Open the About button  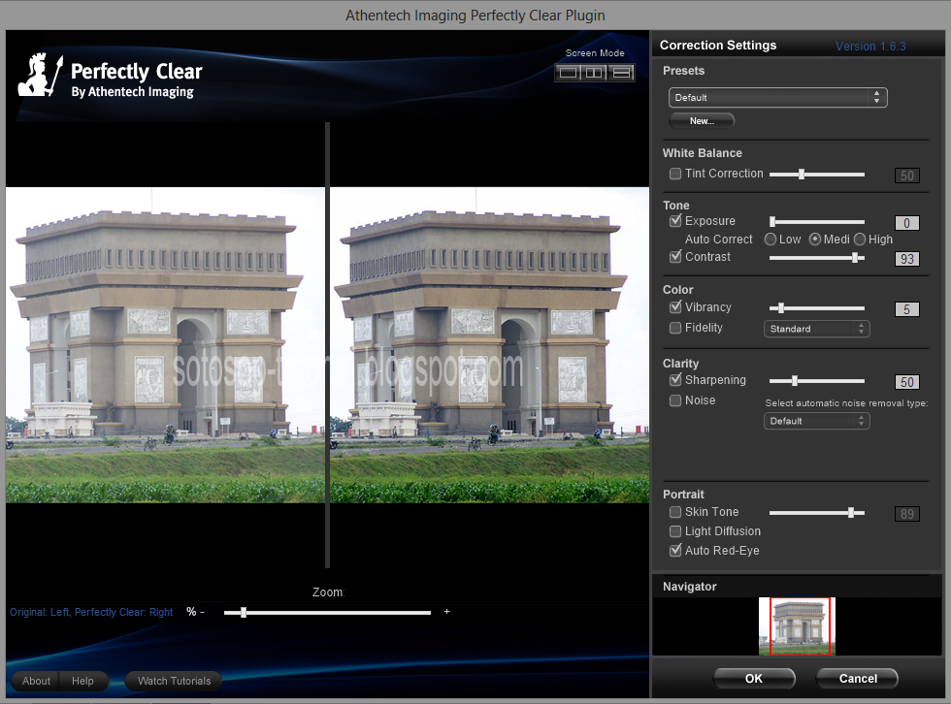[x=36, y=681]
